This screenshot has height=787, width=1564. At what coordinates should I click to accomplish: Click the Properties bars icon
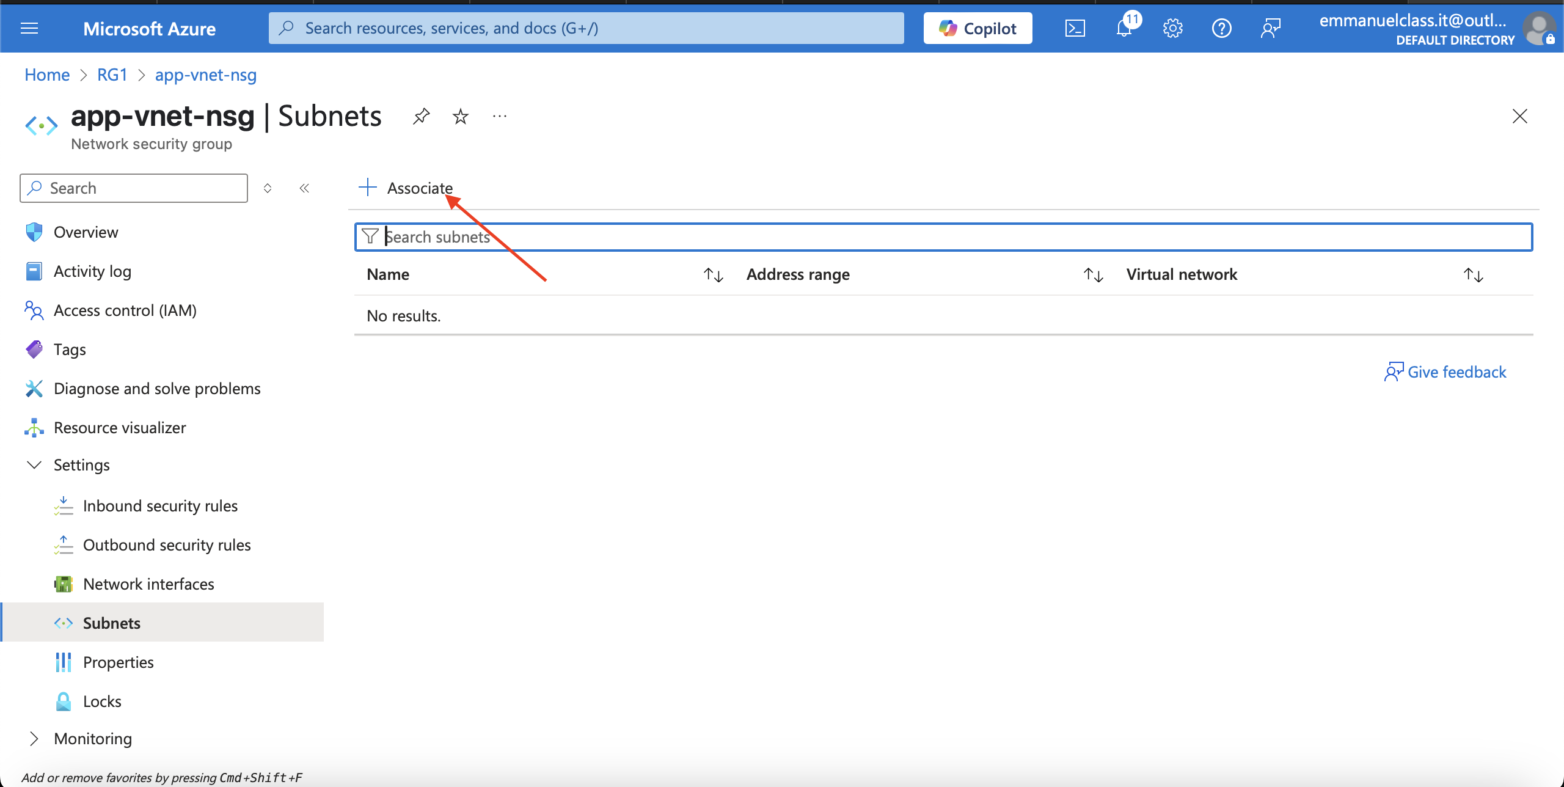(x=64, y=662)
